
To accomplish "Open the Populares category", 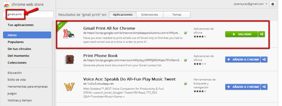I will click(16, 42).
